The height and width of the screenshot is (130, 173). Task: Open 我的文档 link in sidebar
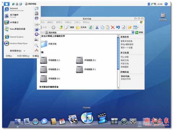[125, 60]
